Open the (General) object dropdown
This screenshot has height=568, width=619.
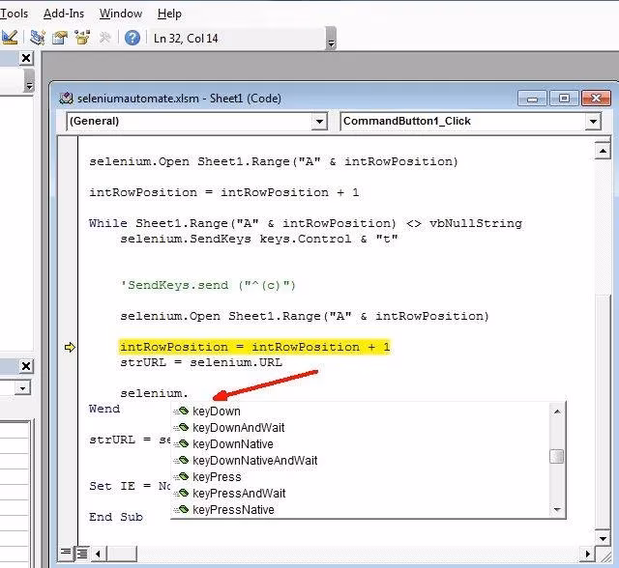tap(319, 121)
